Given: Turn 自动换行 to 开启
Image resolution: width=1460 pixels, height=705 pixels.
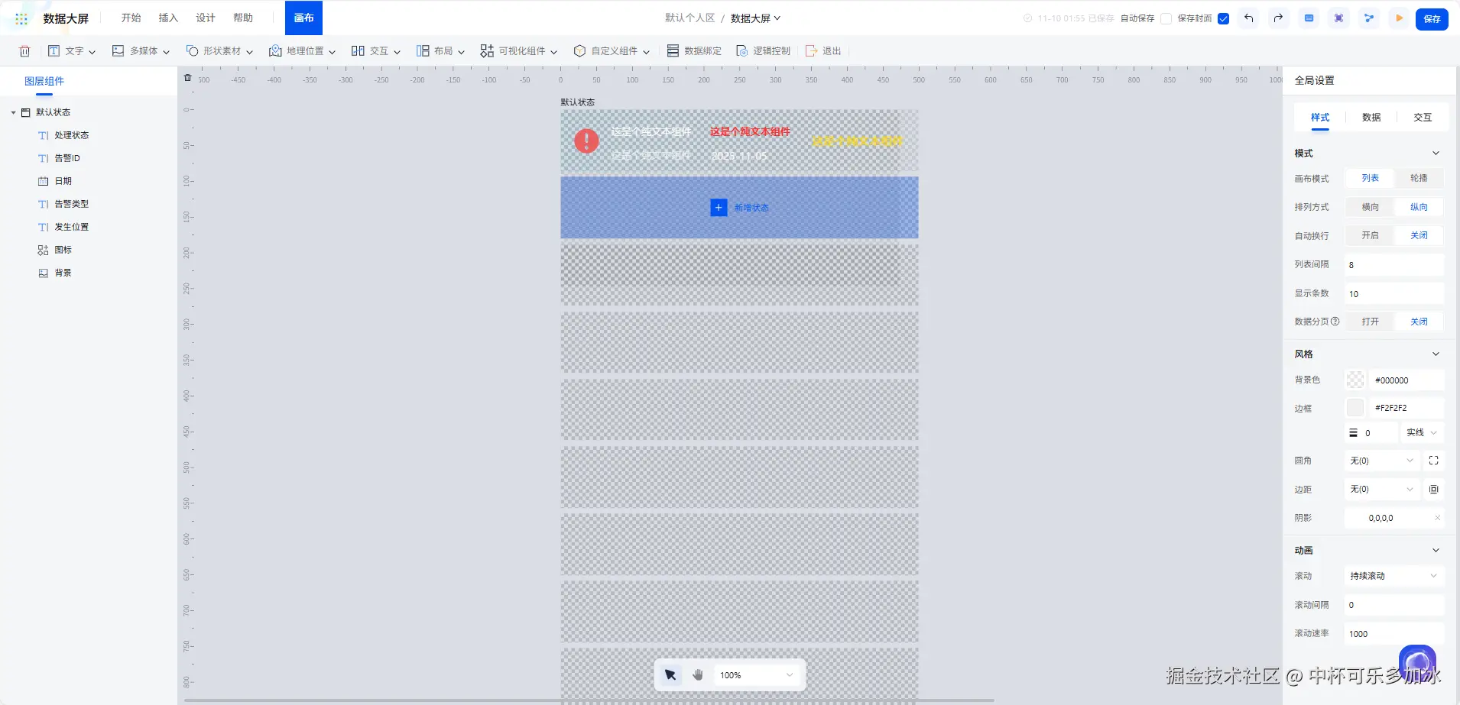Looking at the screenshot, I should (x=1370, y=235).
